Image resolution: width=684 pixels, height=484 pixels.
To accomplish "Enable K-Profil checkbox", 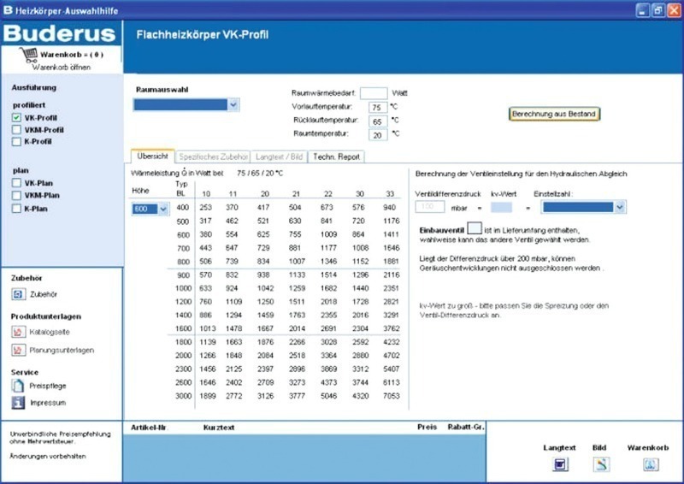I will coord(16,141).
